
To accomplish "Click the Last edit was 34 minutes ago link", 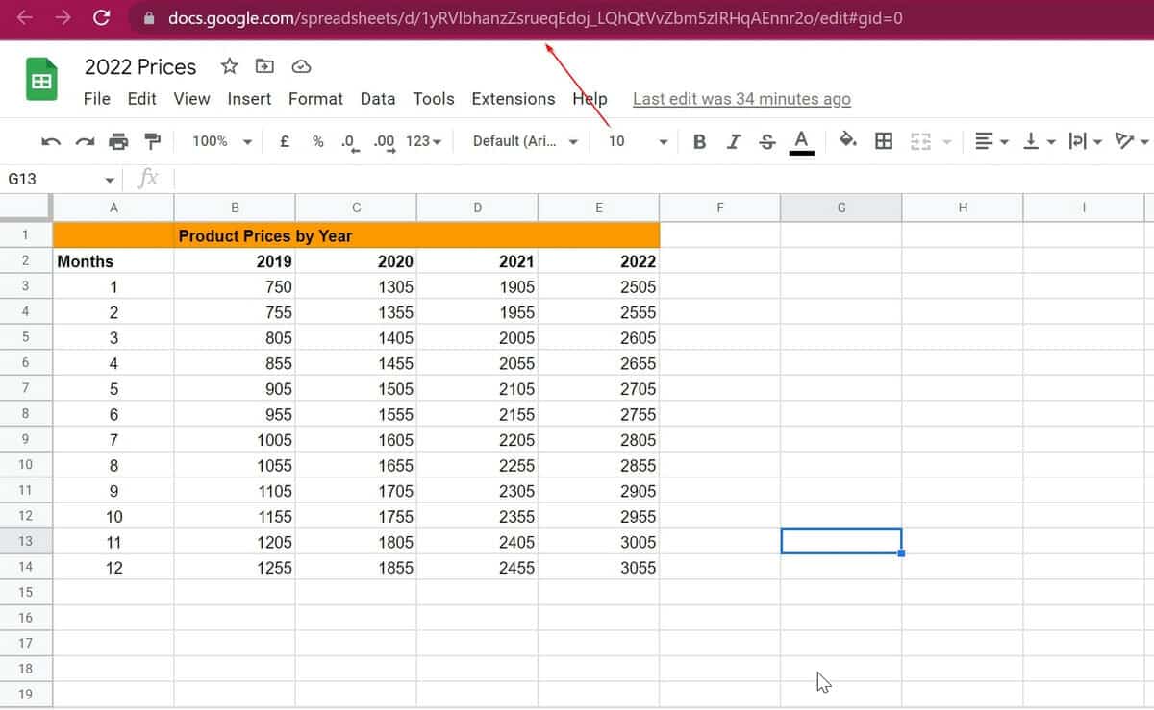I will [x=740, y=99].
